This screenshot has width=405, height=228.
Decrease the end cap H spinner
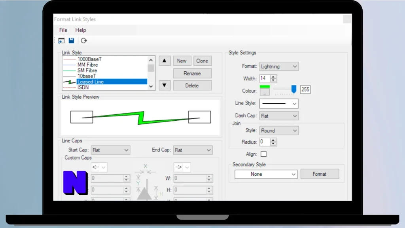point(209,192)
